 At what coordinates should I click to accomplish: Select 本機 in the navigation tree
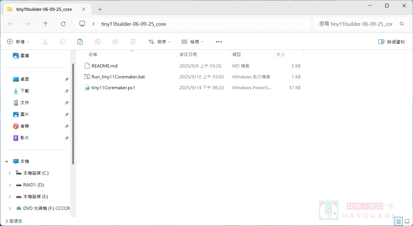[x=25, y=161]
